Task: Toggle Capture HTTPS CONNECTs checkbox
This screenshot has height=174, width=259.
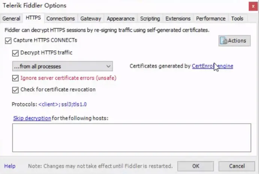Action: [8, 40]
